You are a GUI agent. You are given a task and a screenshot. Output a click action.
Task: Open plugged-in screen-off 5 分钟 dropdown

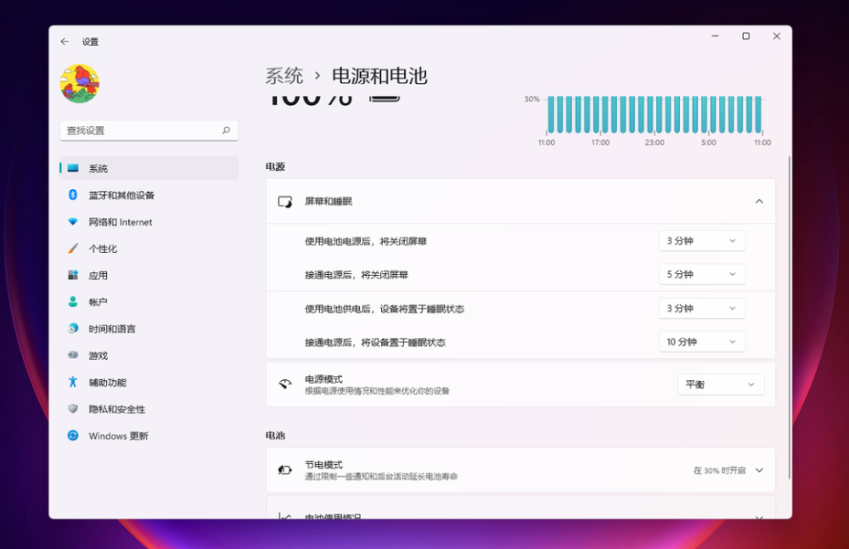click(x=702, y=275)
